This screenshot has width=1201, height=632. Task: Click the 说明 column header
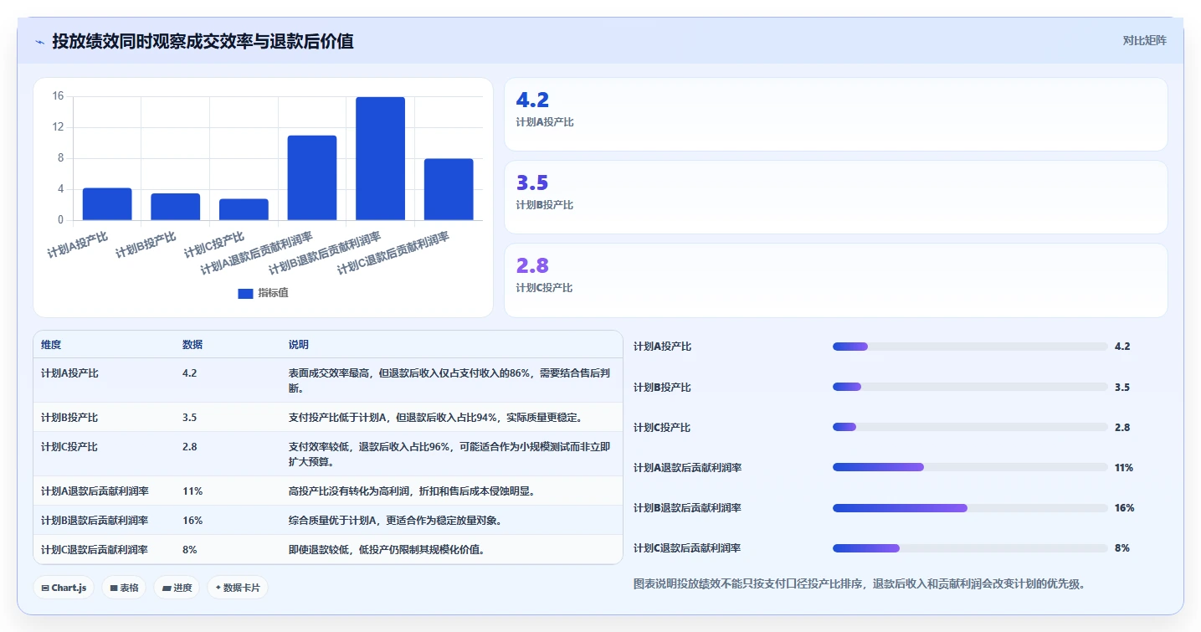[x=299, y=345]
